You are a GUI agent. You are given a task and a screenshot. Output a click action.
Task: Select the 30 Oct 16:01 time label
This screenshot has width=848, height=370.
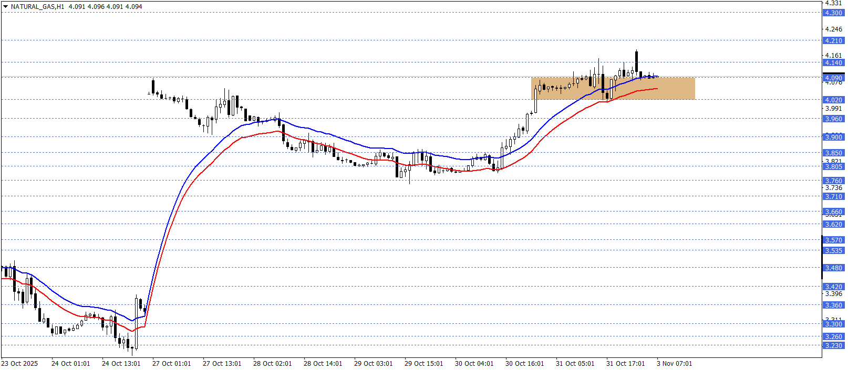tap(524, 364)
